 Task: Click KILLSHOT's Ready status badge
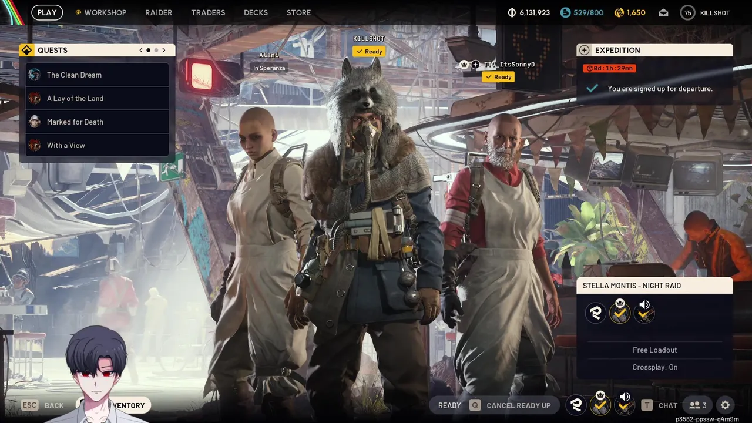tap(369, 52)
